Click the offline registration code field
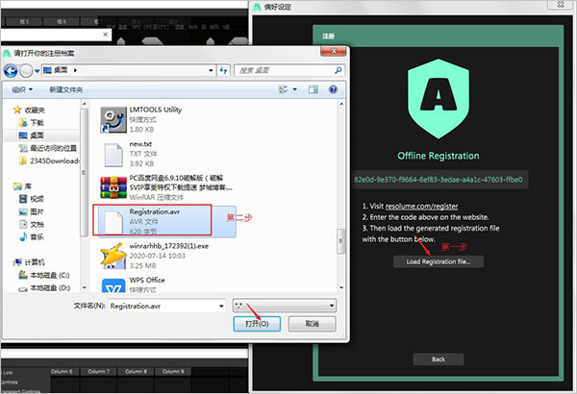The image size is (577, 394). coord(439,180)
